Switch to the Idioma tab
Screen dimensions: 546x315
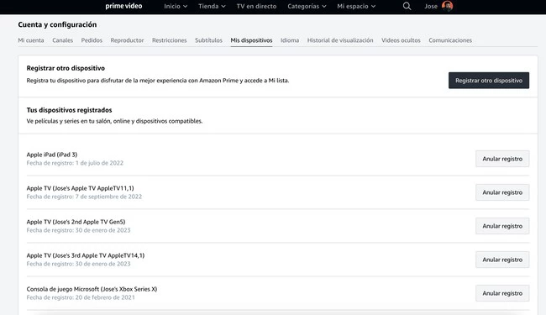pos(290,40)
